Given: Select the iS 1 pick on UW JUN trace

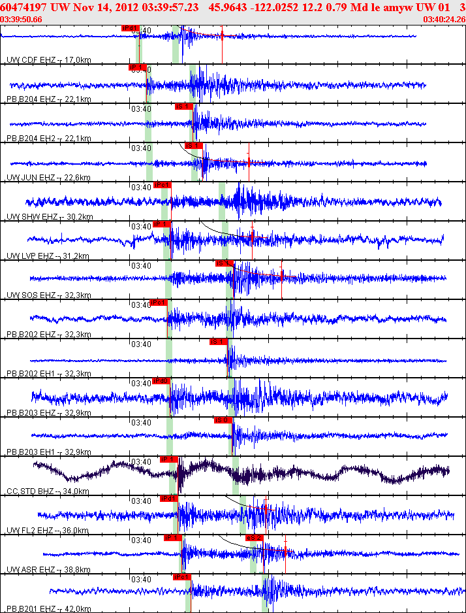Looking at the screenshot, I should coord(194,146).
